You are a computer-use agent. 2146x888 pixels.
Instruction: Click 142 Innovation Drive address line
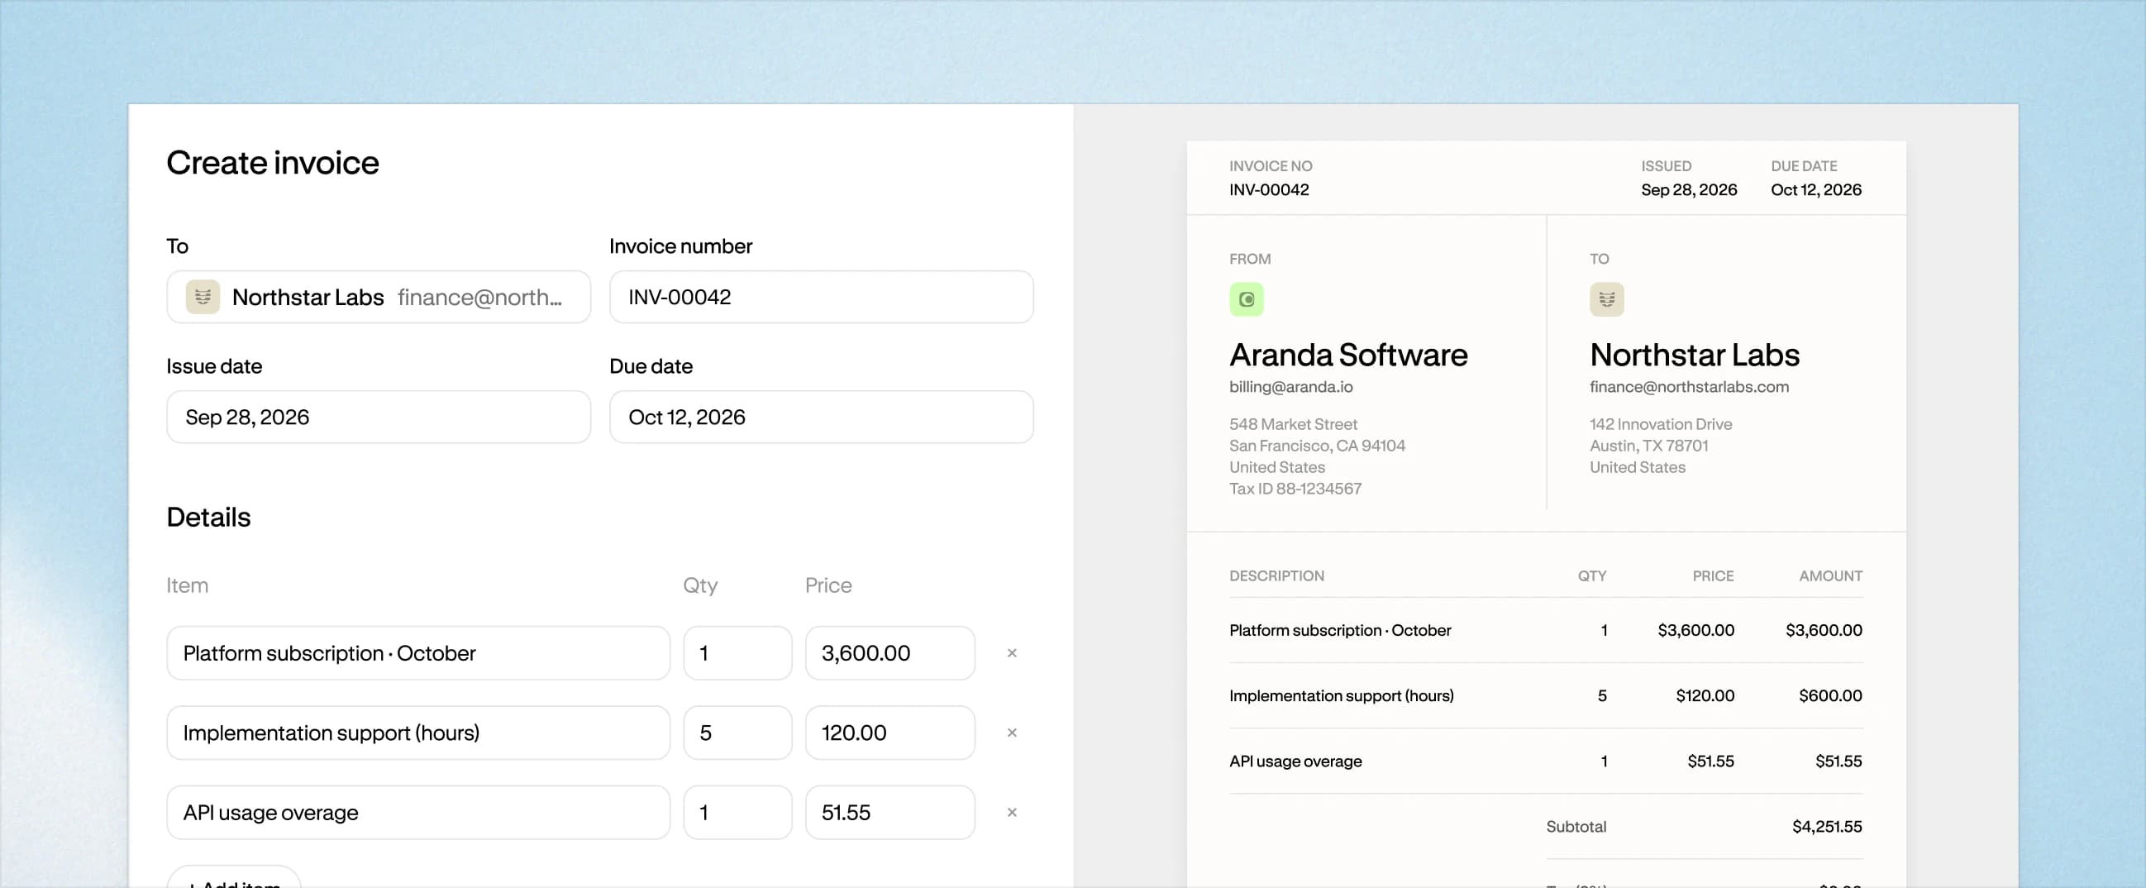[x=1660, y=424]
